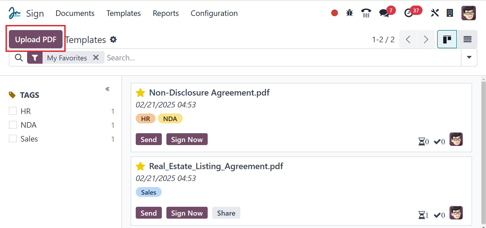Click the yellow NDA tag pill
This screenshot has height=228, width=486.
click(170, 119)
